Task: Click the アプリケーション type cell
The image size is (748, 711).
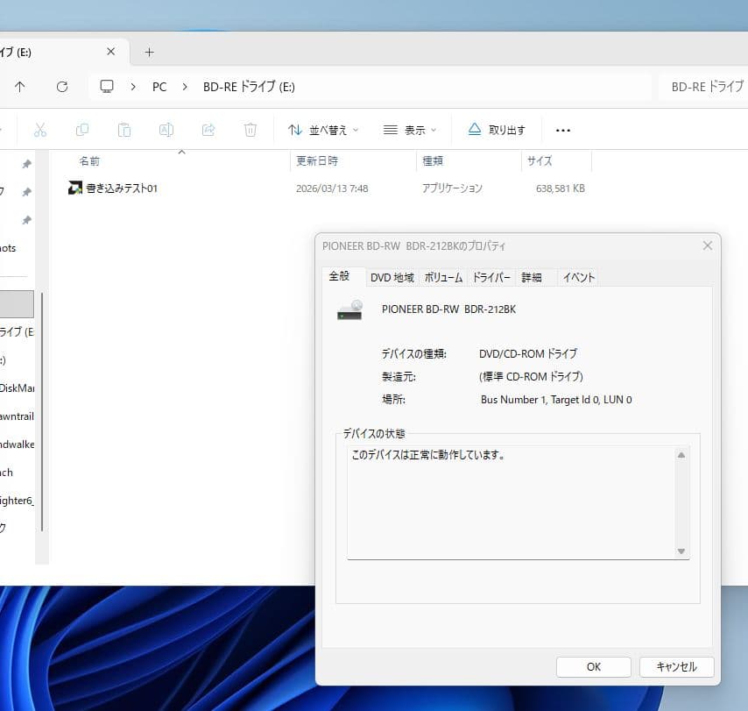Action: point(452,188)
